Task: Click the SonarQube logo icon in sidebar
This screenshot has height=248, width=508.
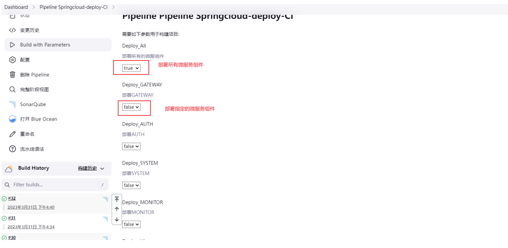Action: point(13,104)
